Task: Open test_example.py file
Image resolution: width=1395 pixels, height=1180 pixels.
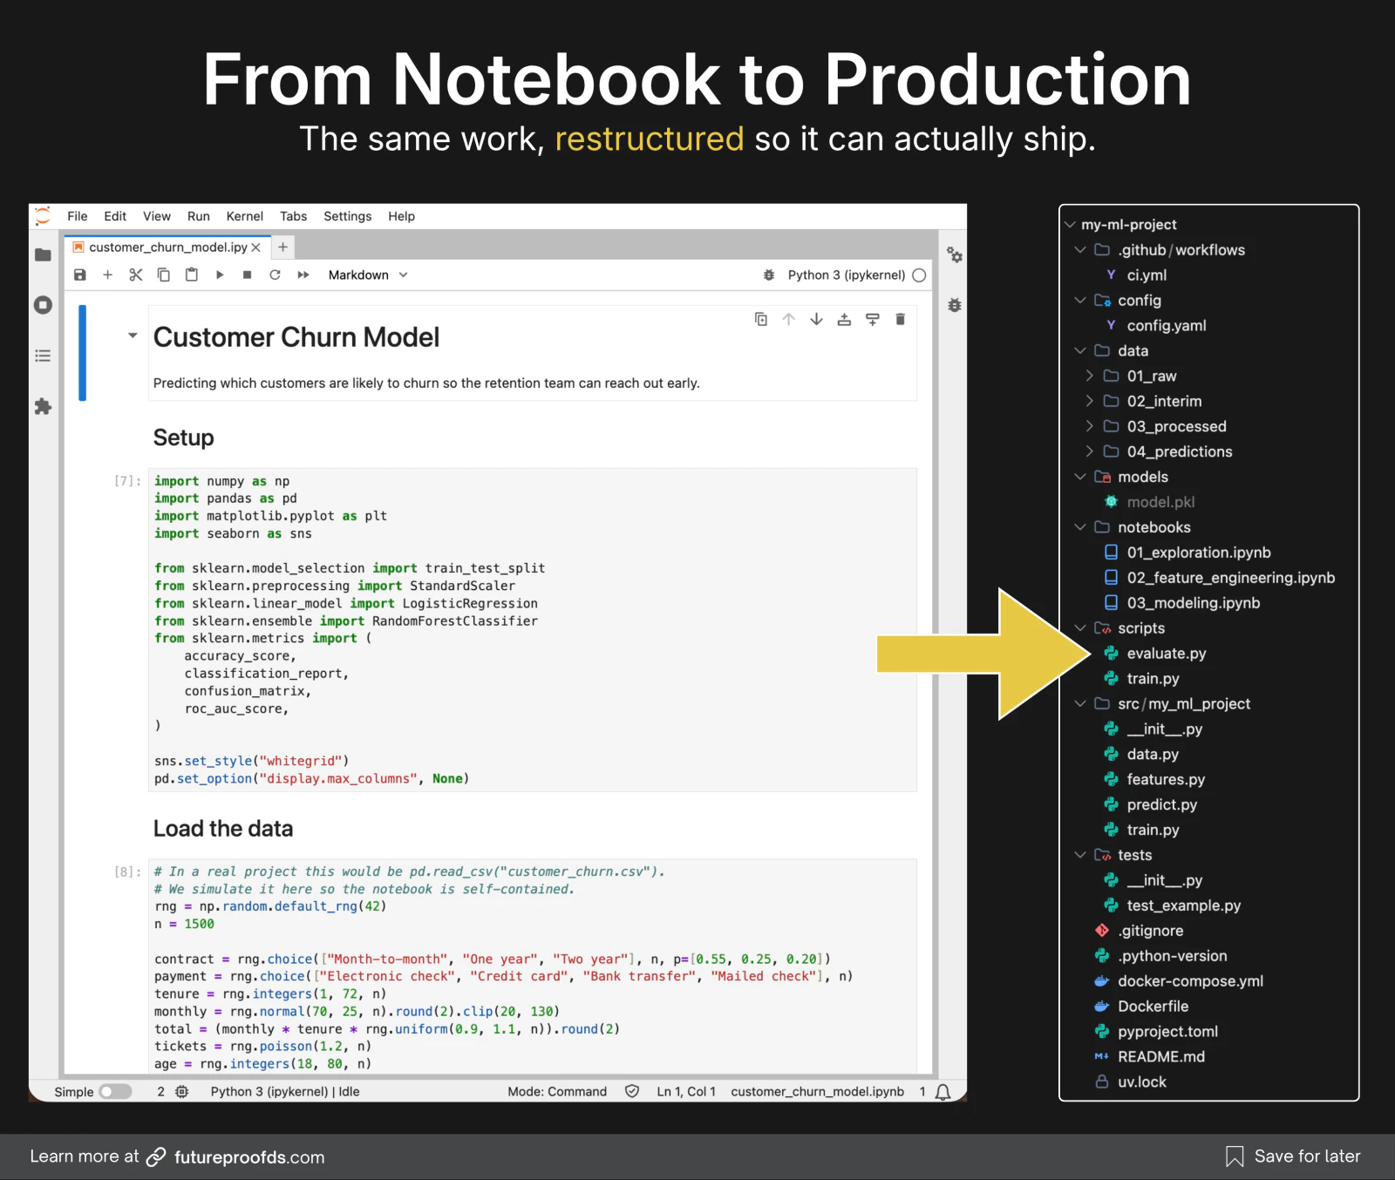Action: click(1183, 905)
